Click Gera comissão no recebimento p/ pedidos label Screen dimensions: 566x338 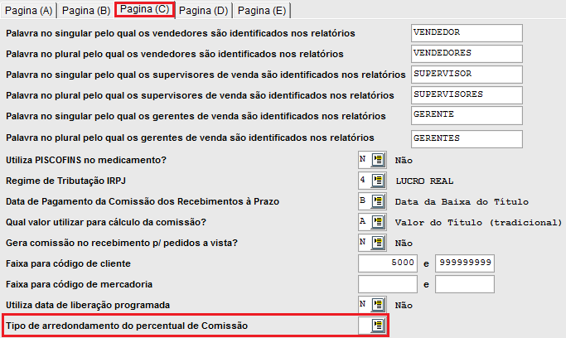pos(122,243)
